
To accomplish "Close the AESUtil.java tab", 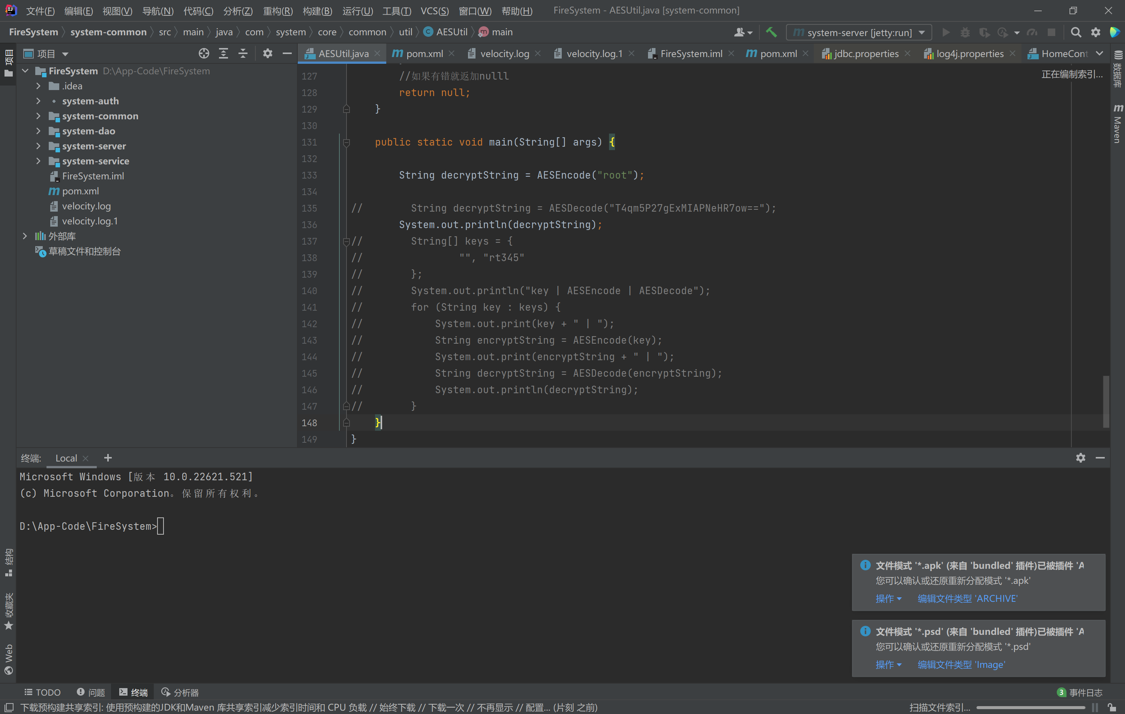I will (x=377, y=54).
